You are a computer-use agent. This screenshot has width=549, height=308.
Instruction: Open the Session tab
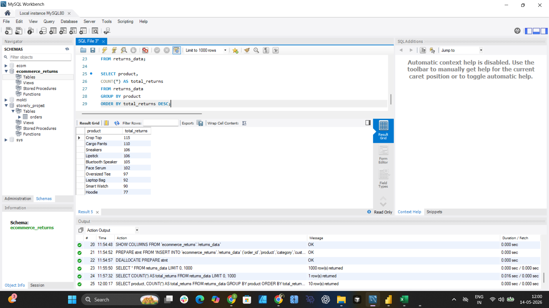[x=37, y=285]
